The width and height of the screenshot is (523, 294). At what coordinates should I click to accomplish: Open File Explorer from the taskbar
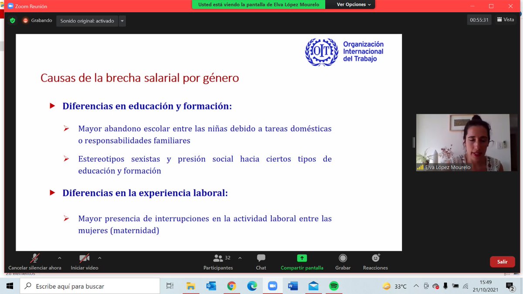point(190,286)
